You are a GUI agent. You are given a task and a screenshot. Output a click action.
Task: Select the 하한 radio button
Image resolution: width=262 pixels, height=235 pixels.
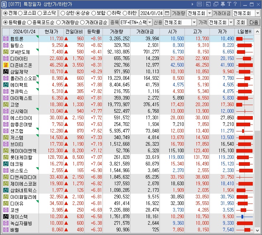point(125,13)
